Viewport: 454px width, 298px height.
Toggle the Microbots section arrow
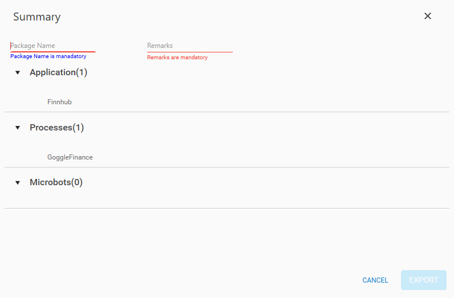click(x=17, y=183)
